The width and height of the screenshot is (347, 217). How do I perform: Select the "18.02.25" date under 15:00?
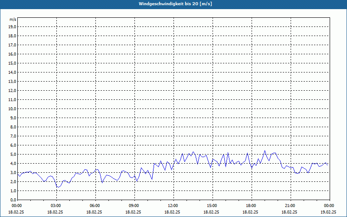point(211,212)
